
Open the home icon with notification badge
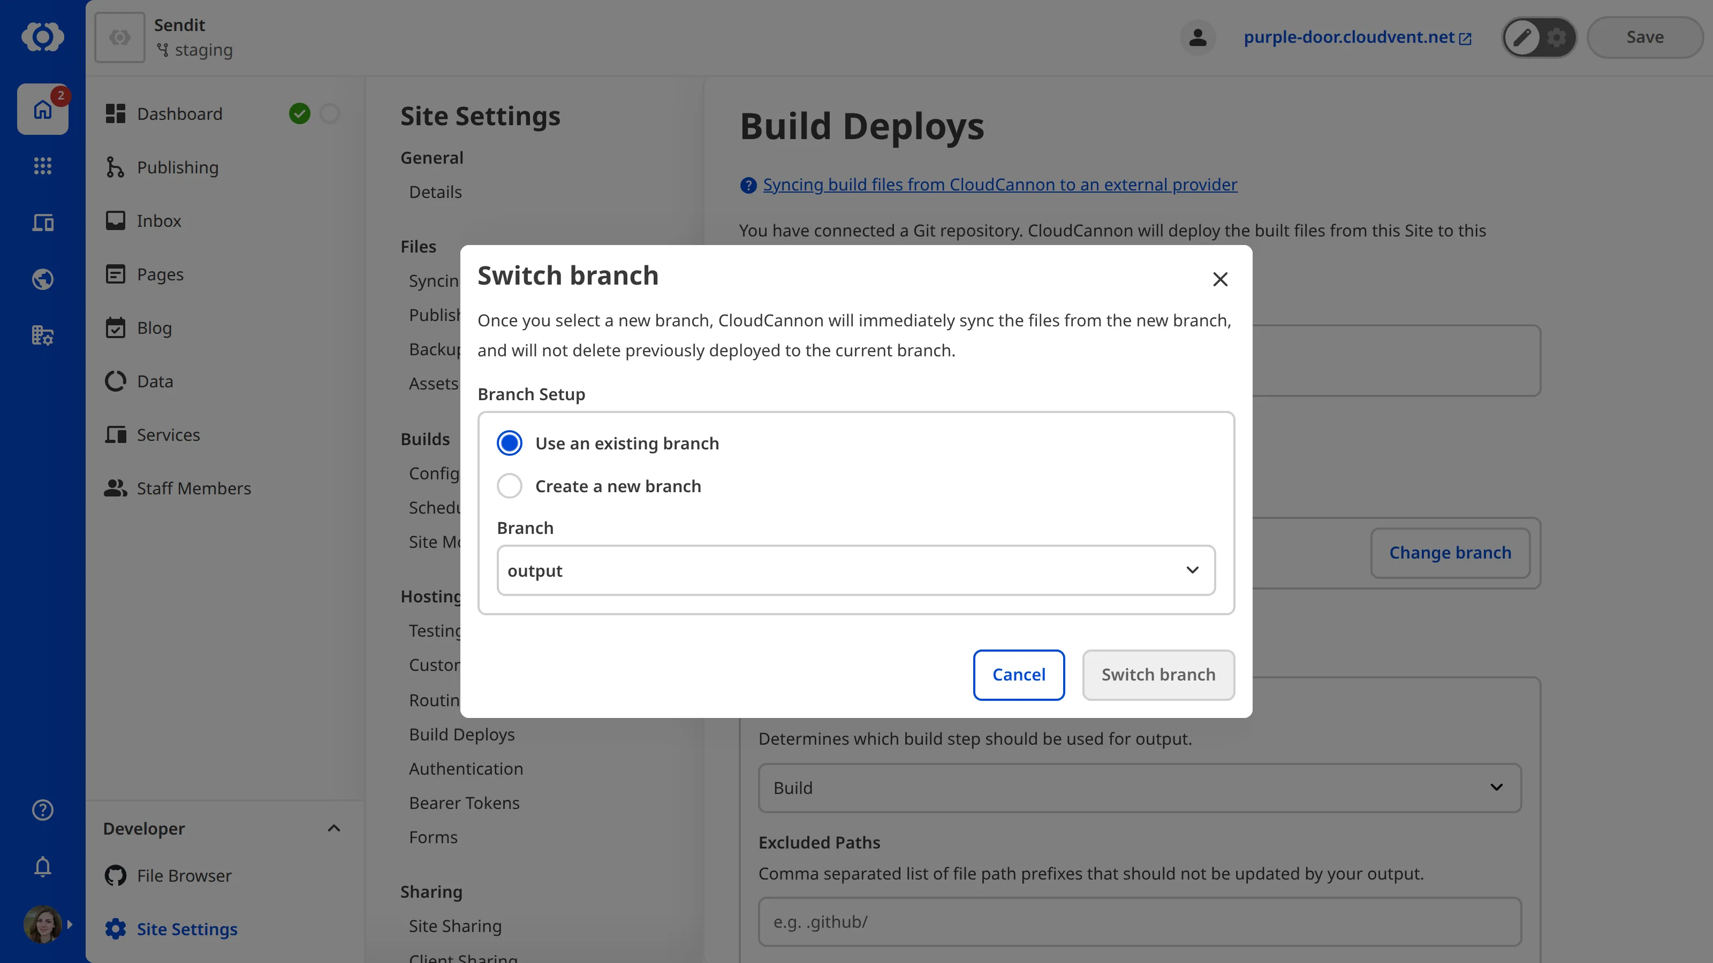pyautogui.click(x=43, y=109)
